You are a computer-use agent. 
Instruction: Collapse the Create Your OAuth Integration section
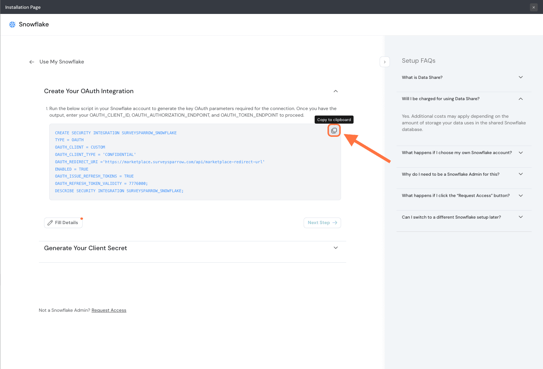pyautogui.click(x=335, y=91)
